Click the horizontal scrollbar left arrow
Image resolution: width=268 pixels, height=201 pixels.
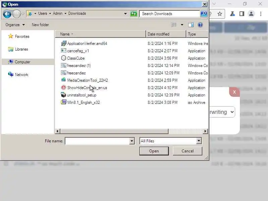tap(57, 131)
